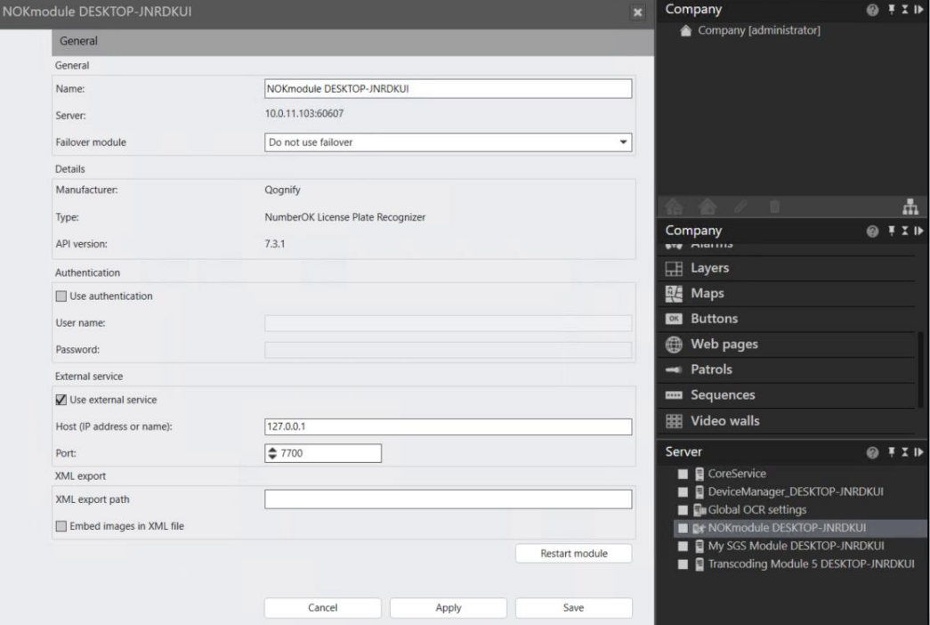This screenshot has height=625, width=930.
Task: Click the Port spinner arrows
Action: [272, 453]
